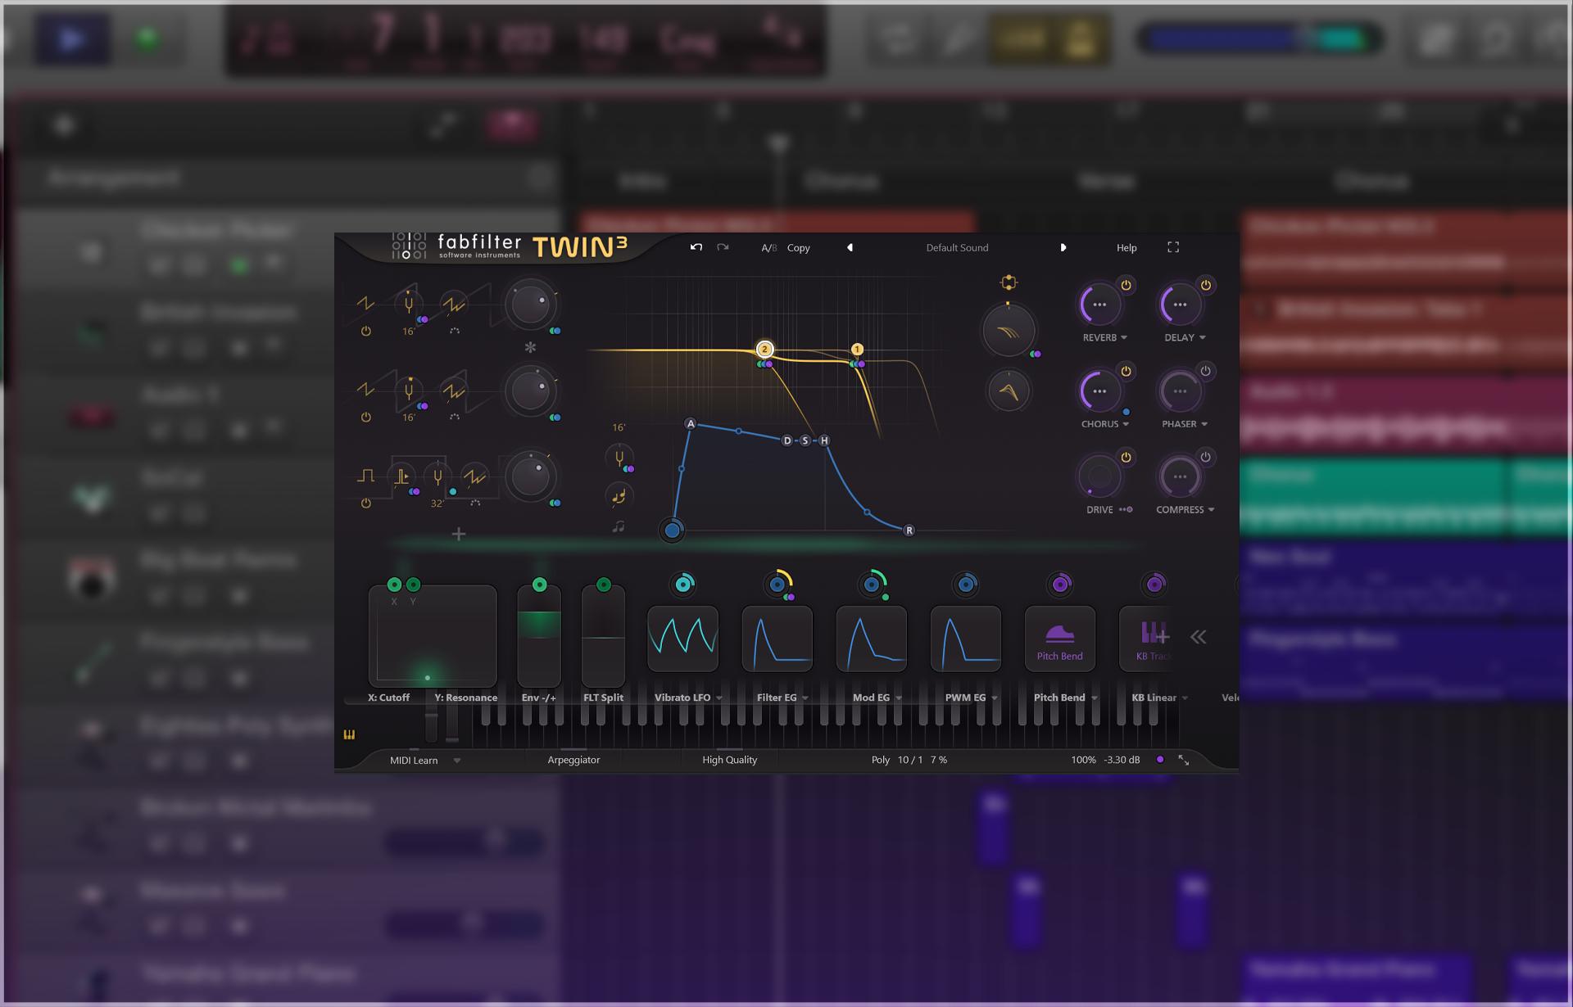Disable the Delay effect power button

click(x=1205, y=285)
